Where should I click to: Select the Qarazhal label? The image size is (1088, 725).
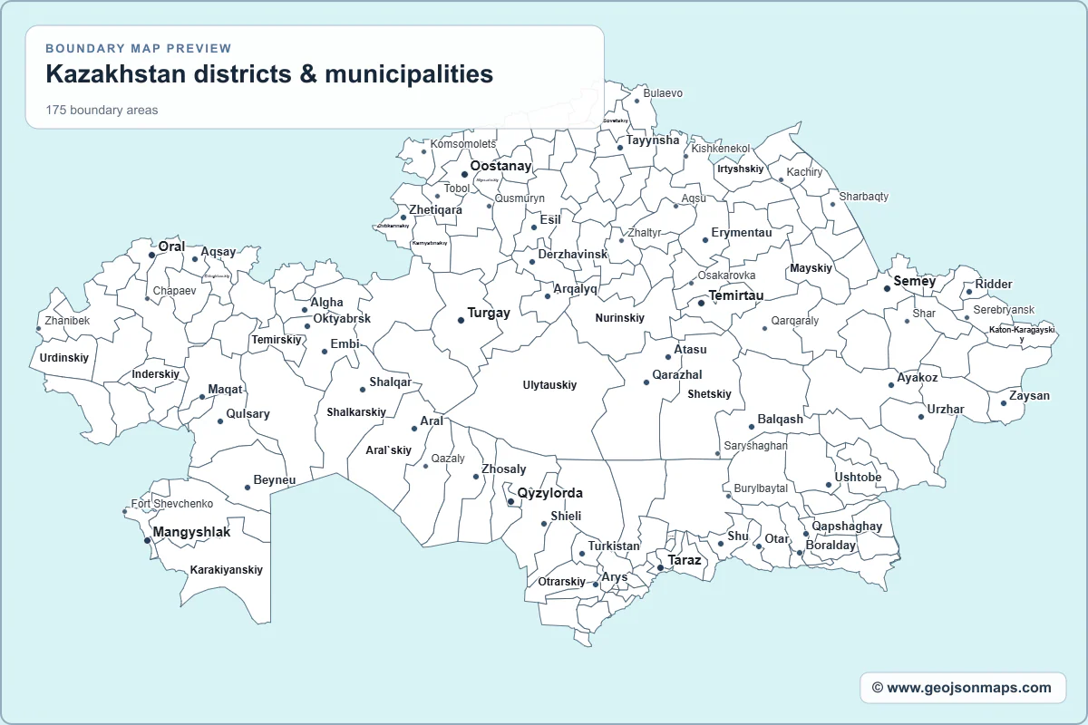(x=677, y=375)
